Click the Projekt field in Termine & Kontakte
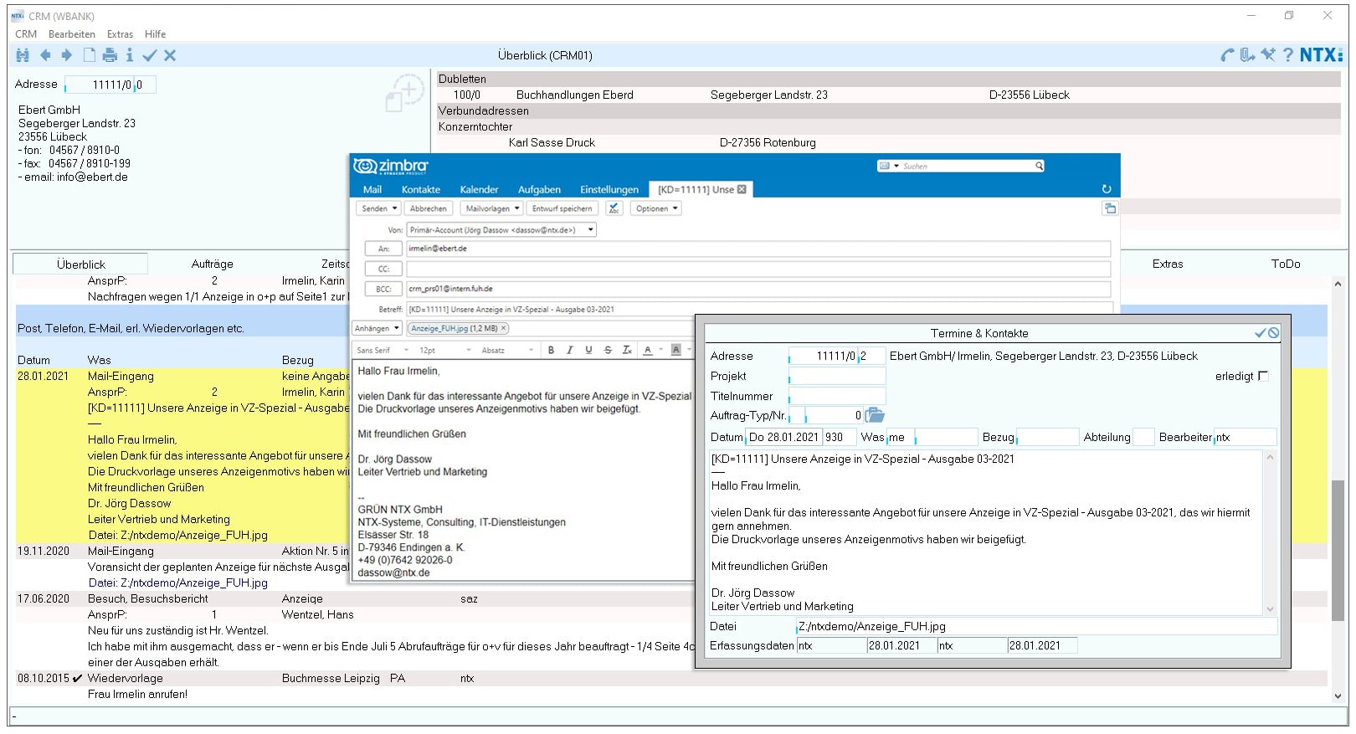 point(837,376)
